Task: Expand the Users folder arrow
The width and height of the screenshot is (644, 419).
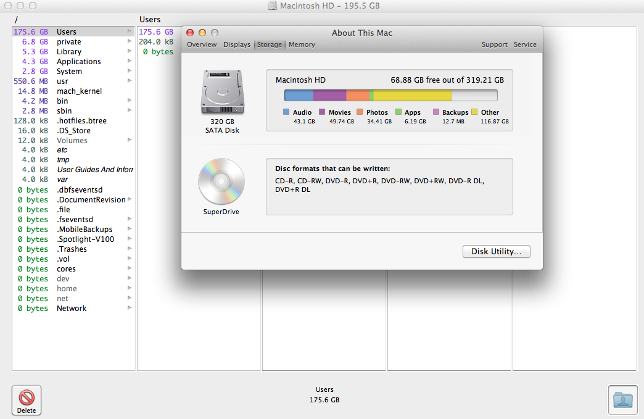Action: tap(130, 31)
